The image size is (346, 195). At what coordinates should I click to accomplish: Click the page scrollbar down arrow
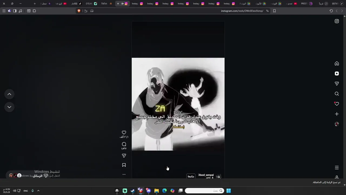345,185
